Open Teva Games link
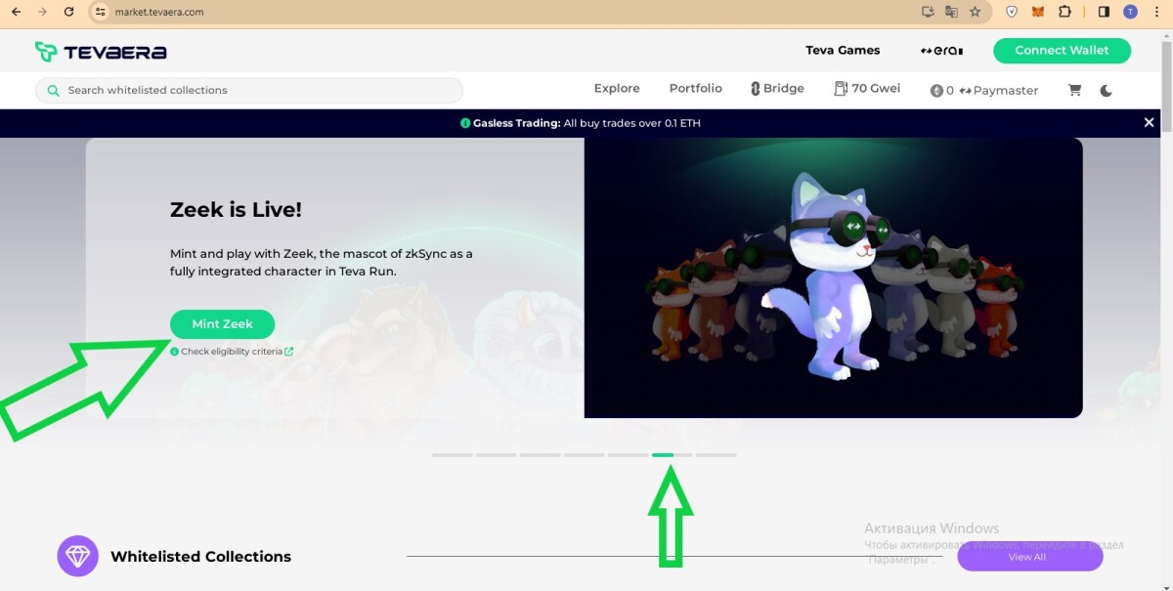Image resolution: width=1173 pixels, height=591 pixels. 843,51
